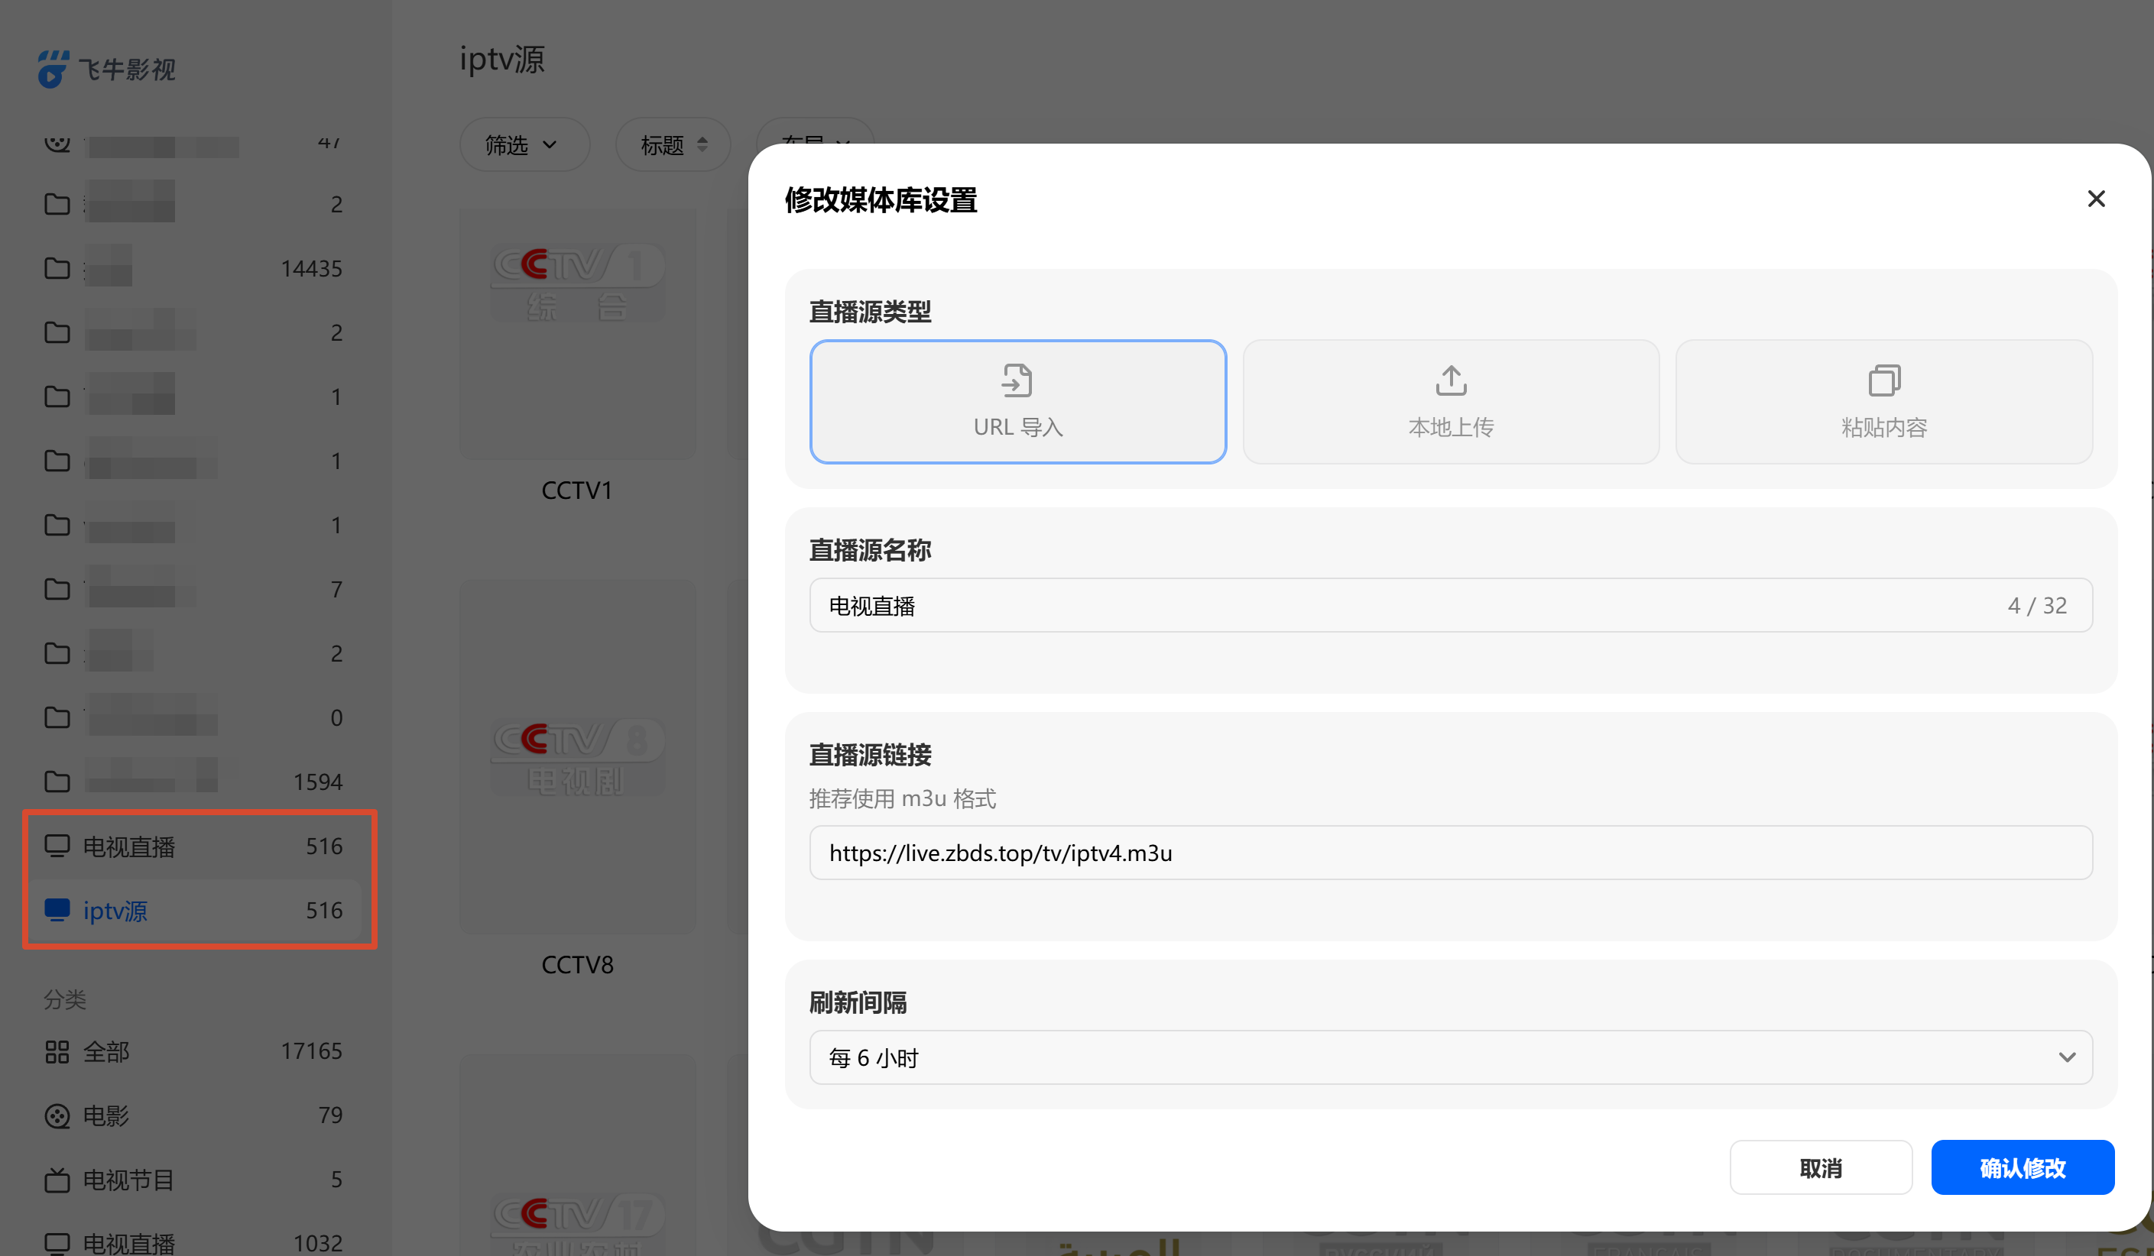Image resolution: width=2154 pixels, height=1256 pixels.
Task: Select 电视节目 category
Action: coord(195,1179)
